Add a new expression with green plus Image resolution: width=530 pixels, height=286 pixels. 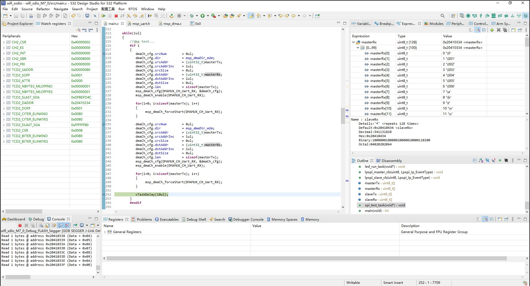pyautogui.click(x=492, y=30)
